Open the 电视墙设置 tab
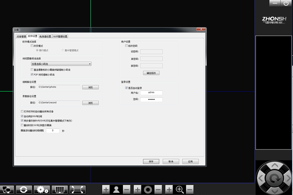 pos(45,36)
